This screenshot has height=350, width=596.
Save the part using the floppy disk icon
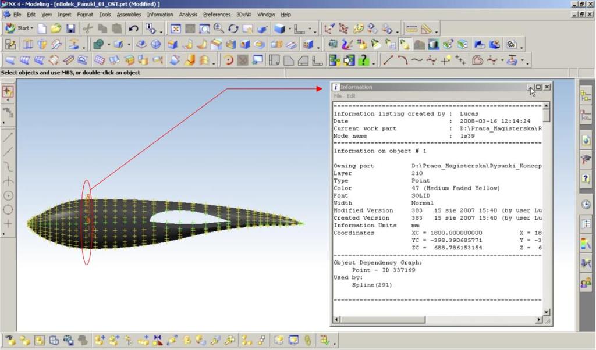(x=70, y=28)
